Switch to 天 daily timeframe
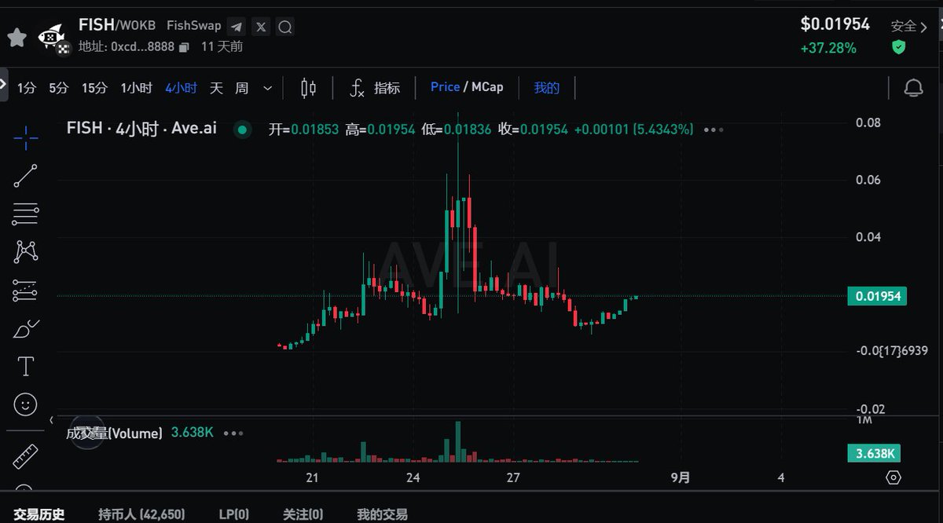This screenshot has width=943, height=523. tap(216, 88)
